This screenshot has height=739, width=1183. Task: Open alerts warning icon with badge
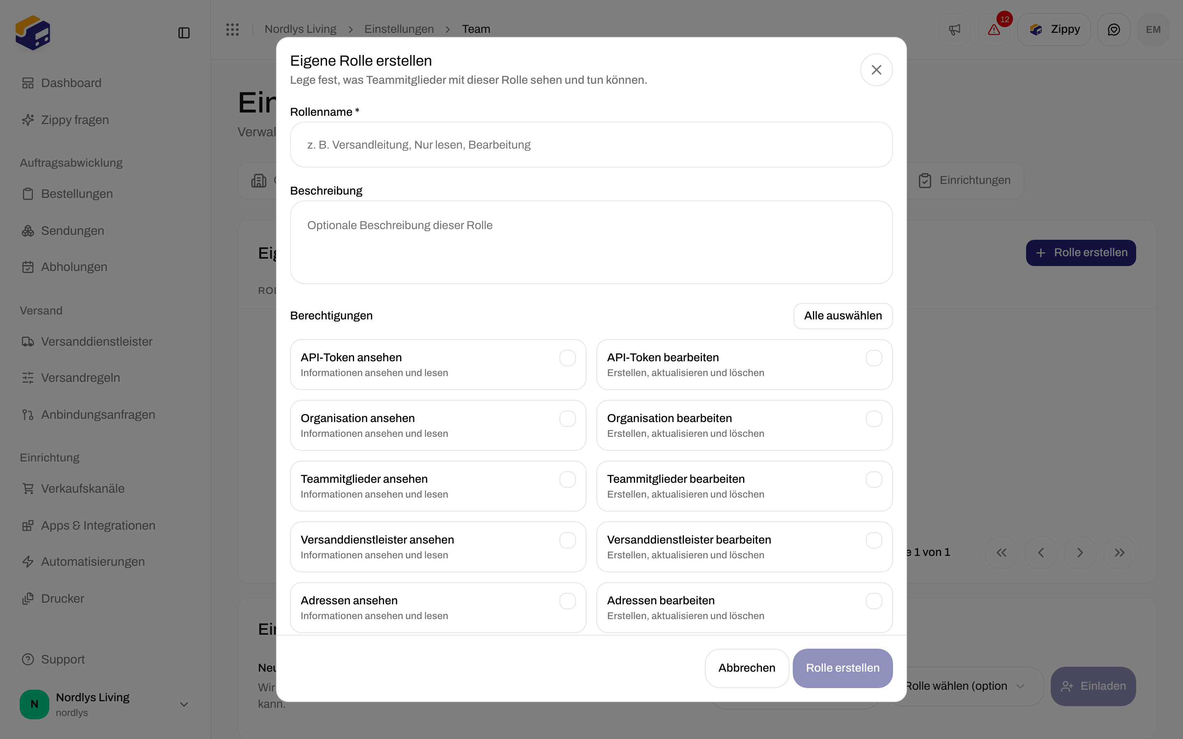pyautogui.click(x=994, y=29)
